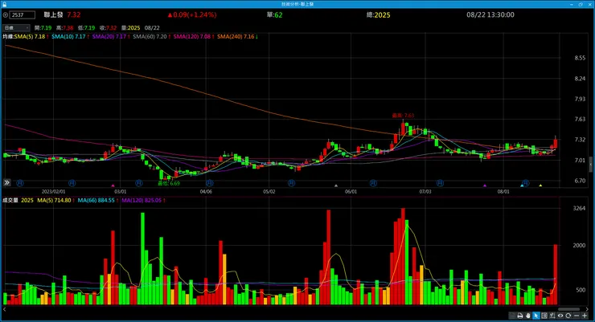Click the monthly marker icon near 04/06
Image resolution: width=595 pixels, height=322 pixels.
coord(210,183)
